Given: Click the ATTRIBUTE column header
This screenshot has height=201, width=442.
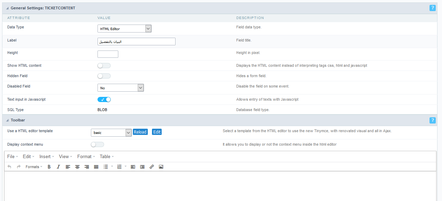Looking at the screenshot, I should (19, 18).
